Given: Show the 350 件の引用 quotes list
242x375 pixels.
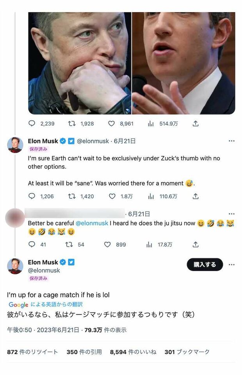Looking at the screenshot, I should click(84, 352).
